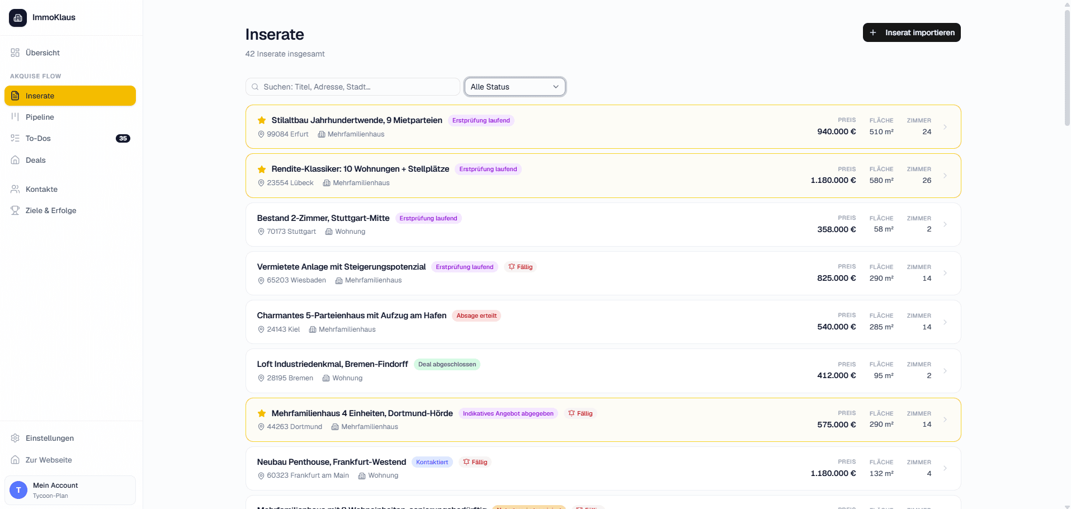Click Erstprüfung laufend tag on Stilaltbau listing

pos(481,120)
